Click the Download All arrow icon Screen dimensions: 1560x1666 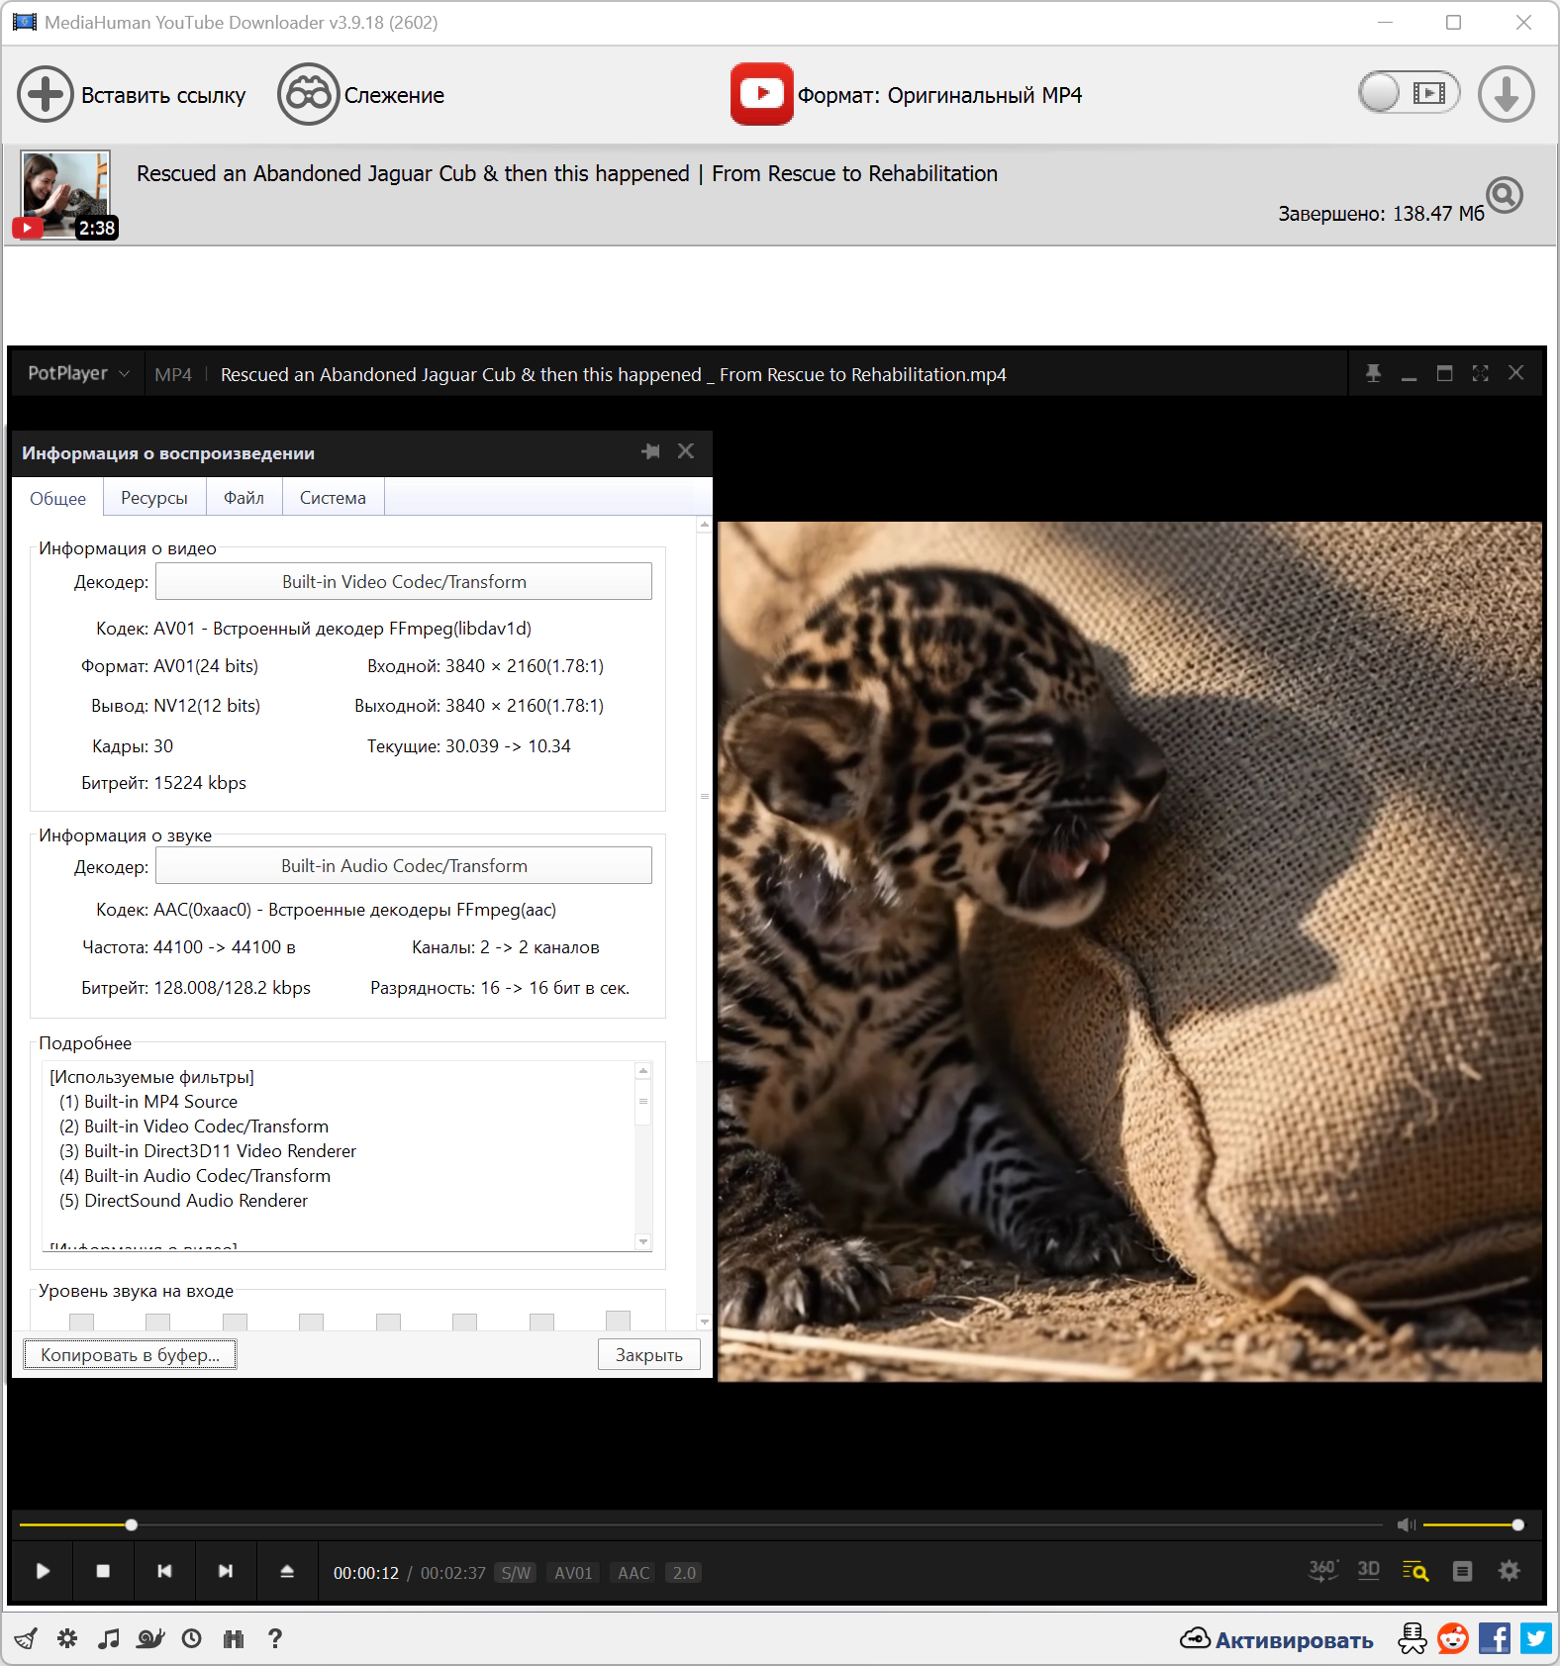[1506, 95]
